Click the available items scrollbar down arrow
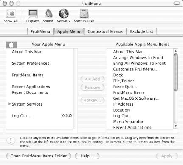183x165 pixels. [x=175, y=126]
